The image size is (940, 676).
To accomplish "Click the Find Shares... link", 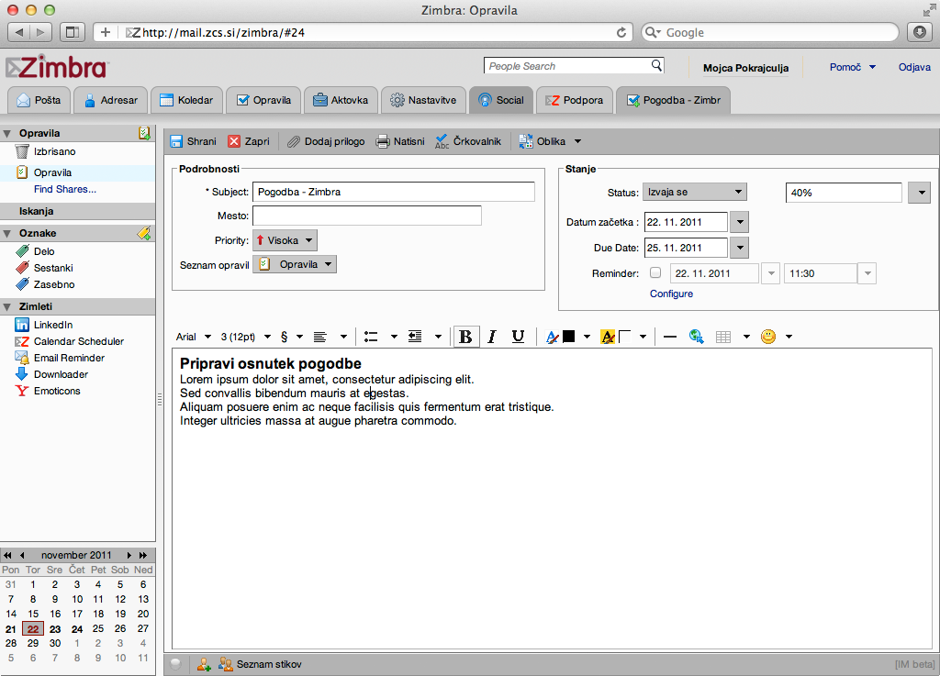I will (65, 189).
